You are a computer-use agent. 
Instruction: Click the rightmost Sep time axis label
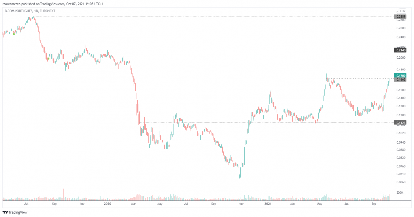(x=374, y=204)
